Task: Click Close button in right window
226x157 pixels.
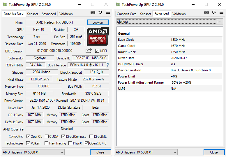Action: click(214, 152)
